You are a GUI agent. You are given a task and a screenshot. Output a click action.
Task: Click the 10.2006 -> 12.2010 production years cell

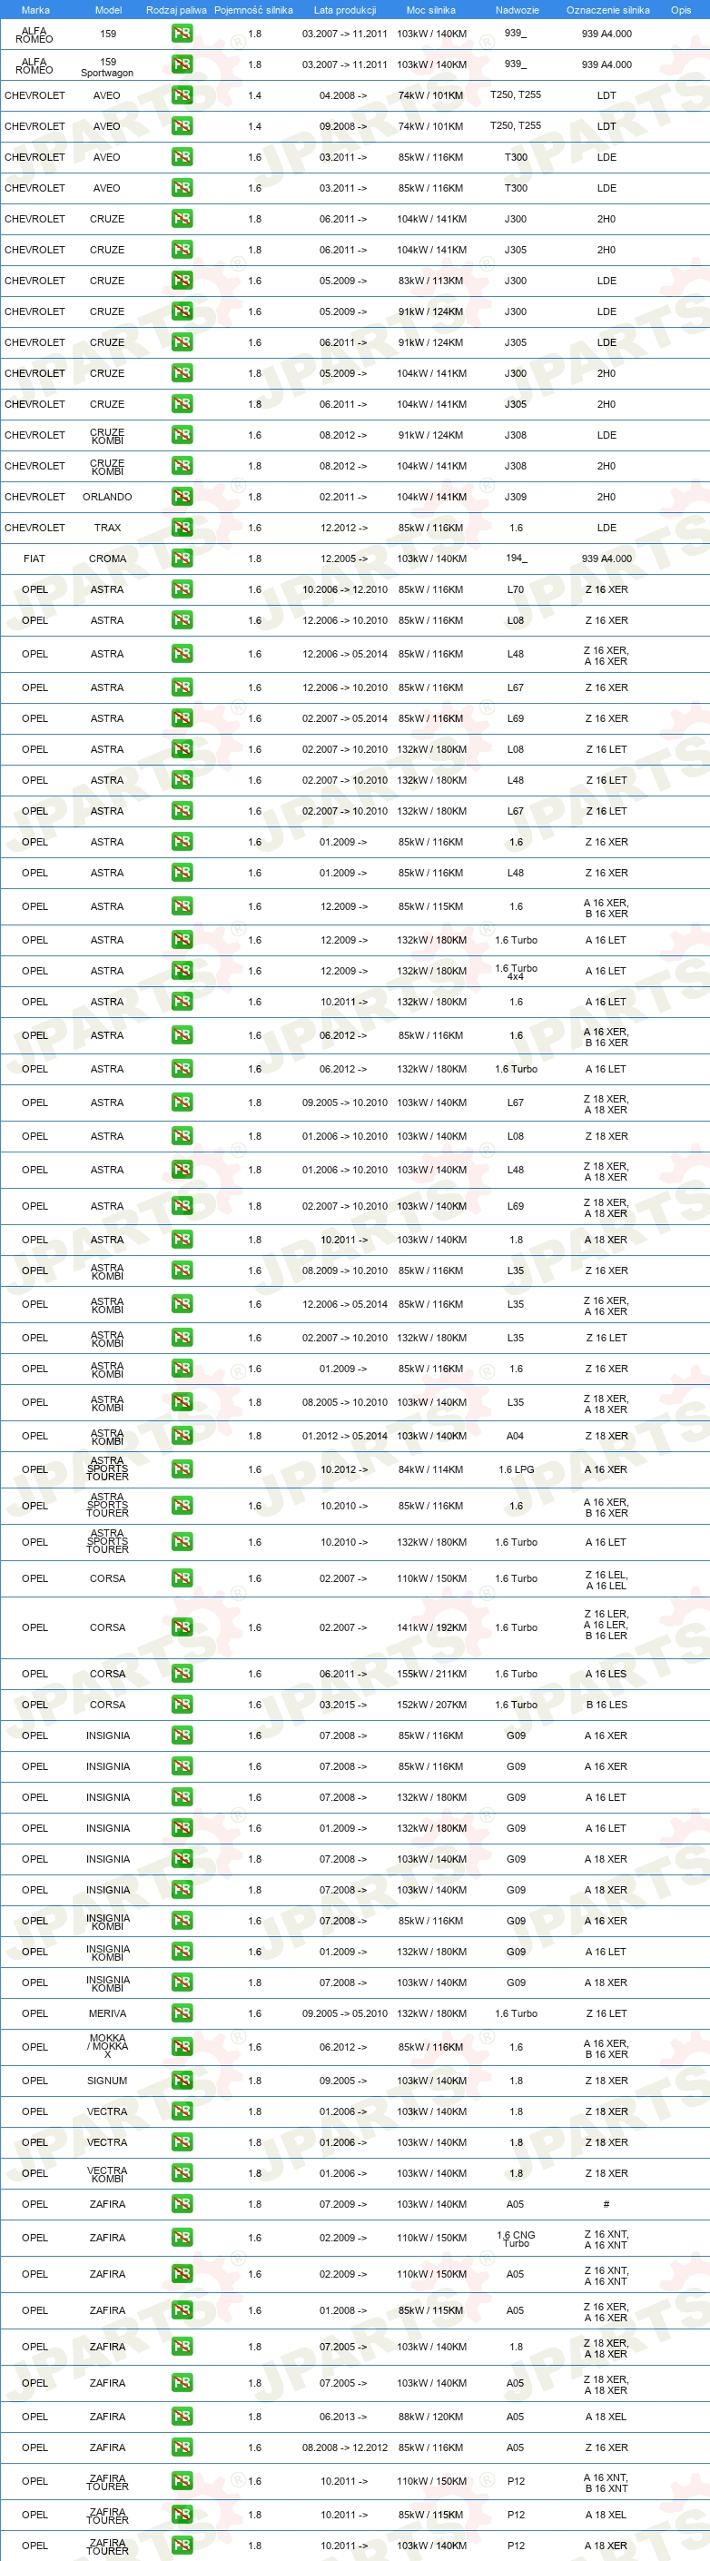pyautogui.click(x=345, y=589)
